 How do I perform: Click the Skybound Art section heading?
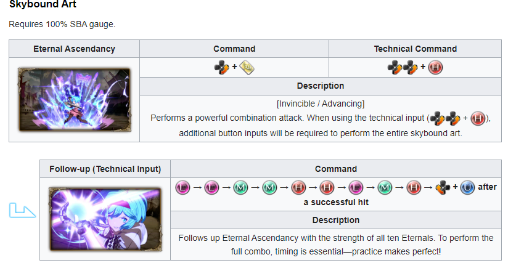coord(43,4)
